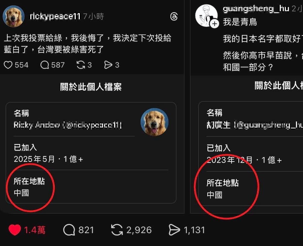303x246 pixels.
Task: Open comments on main post (821)
Action: click(69, 230)
